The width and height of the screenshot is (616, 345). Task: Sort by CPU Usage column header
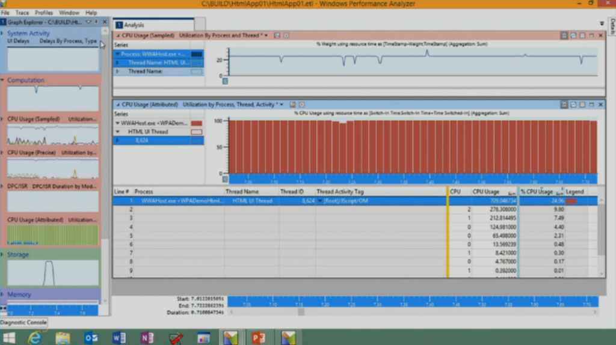[x=494, y=192]
